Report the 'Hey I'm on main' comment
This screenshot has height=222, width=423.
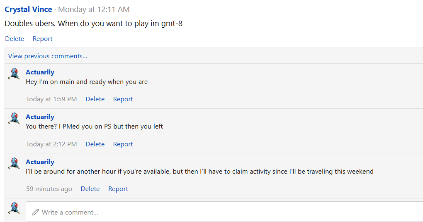123,99
